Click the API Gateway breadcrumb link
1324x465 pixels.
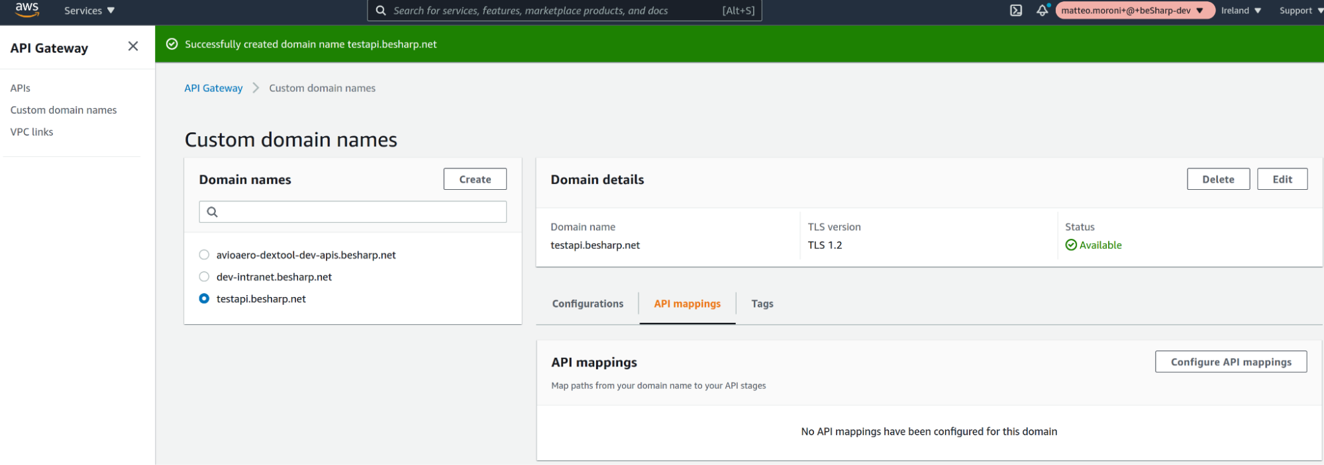click(x=213, y=88)
